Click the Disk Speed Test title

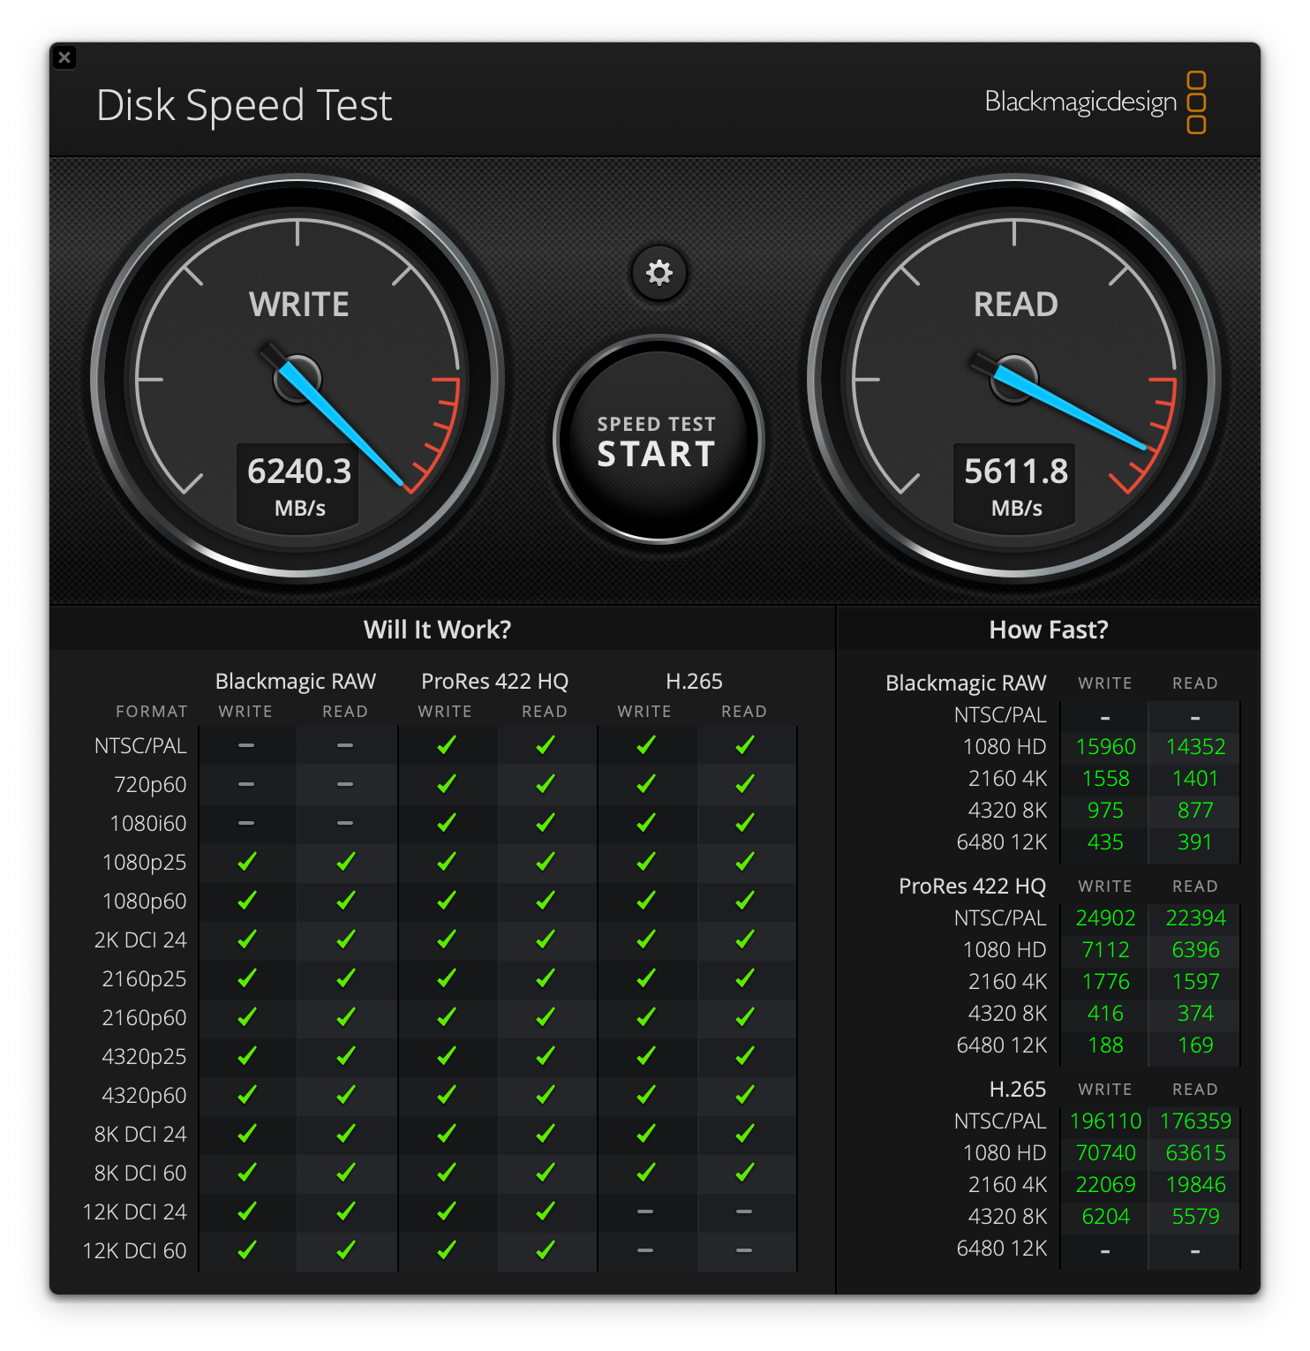tap(244, 105)
